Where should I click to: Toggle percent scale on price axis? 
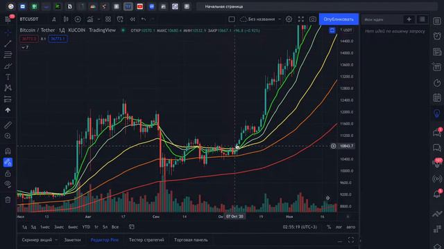tap(329, 227)
